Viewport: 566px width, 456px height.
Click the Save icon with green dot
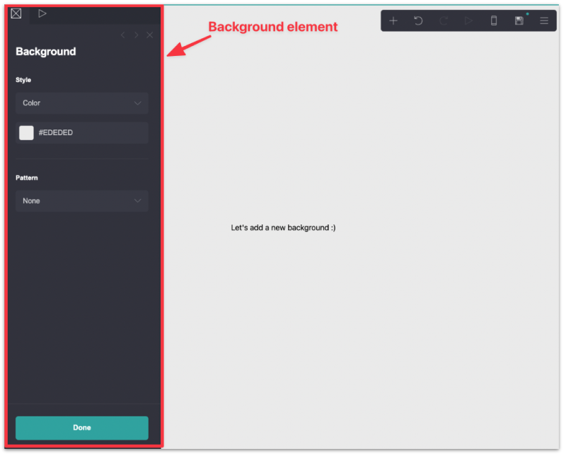click(519, 21)
